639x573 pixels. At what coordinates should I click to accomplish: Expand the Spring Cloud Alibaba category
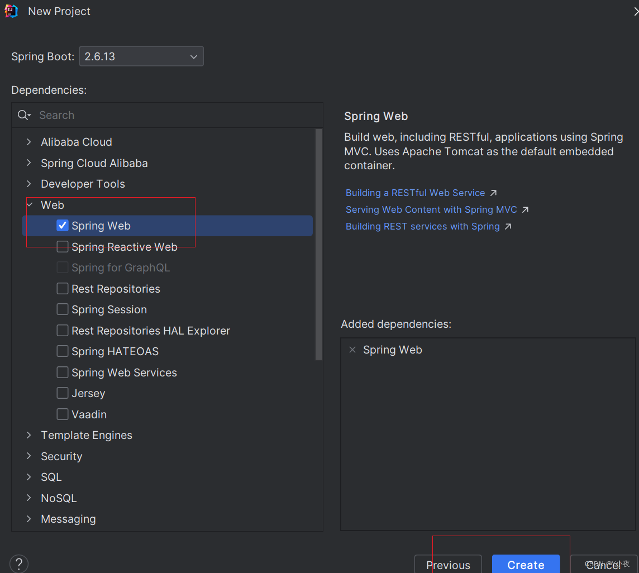29,163
